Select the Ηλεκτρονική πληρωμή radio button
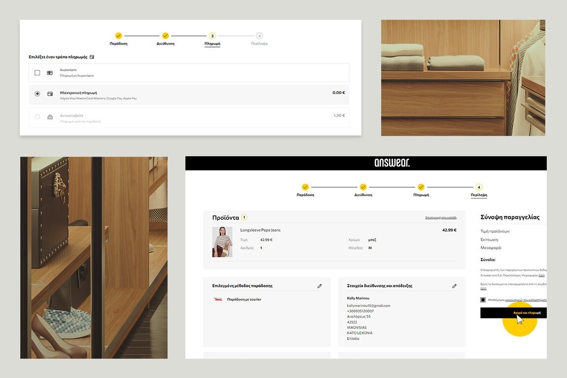The width and height of the screenshot is (567, 378). pyautogui.click(x=37, y=94)
